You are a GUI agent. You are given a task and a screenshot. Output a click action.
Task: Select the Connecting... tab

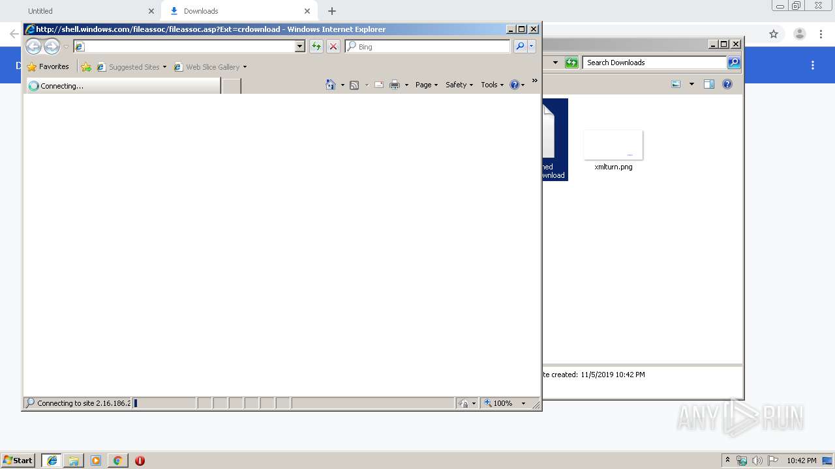coord(123,85)
